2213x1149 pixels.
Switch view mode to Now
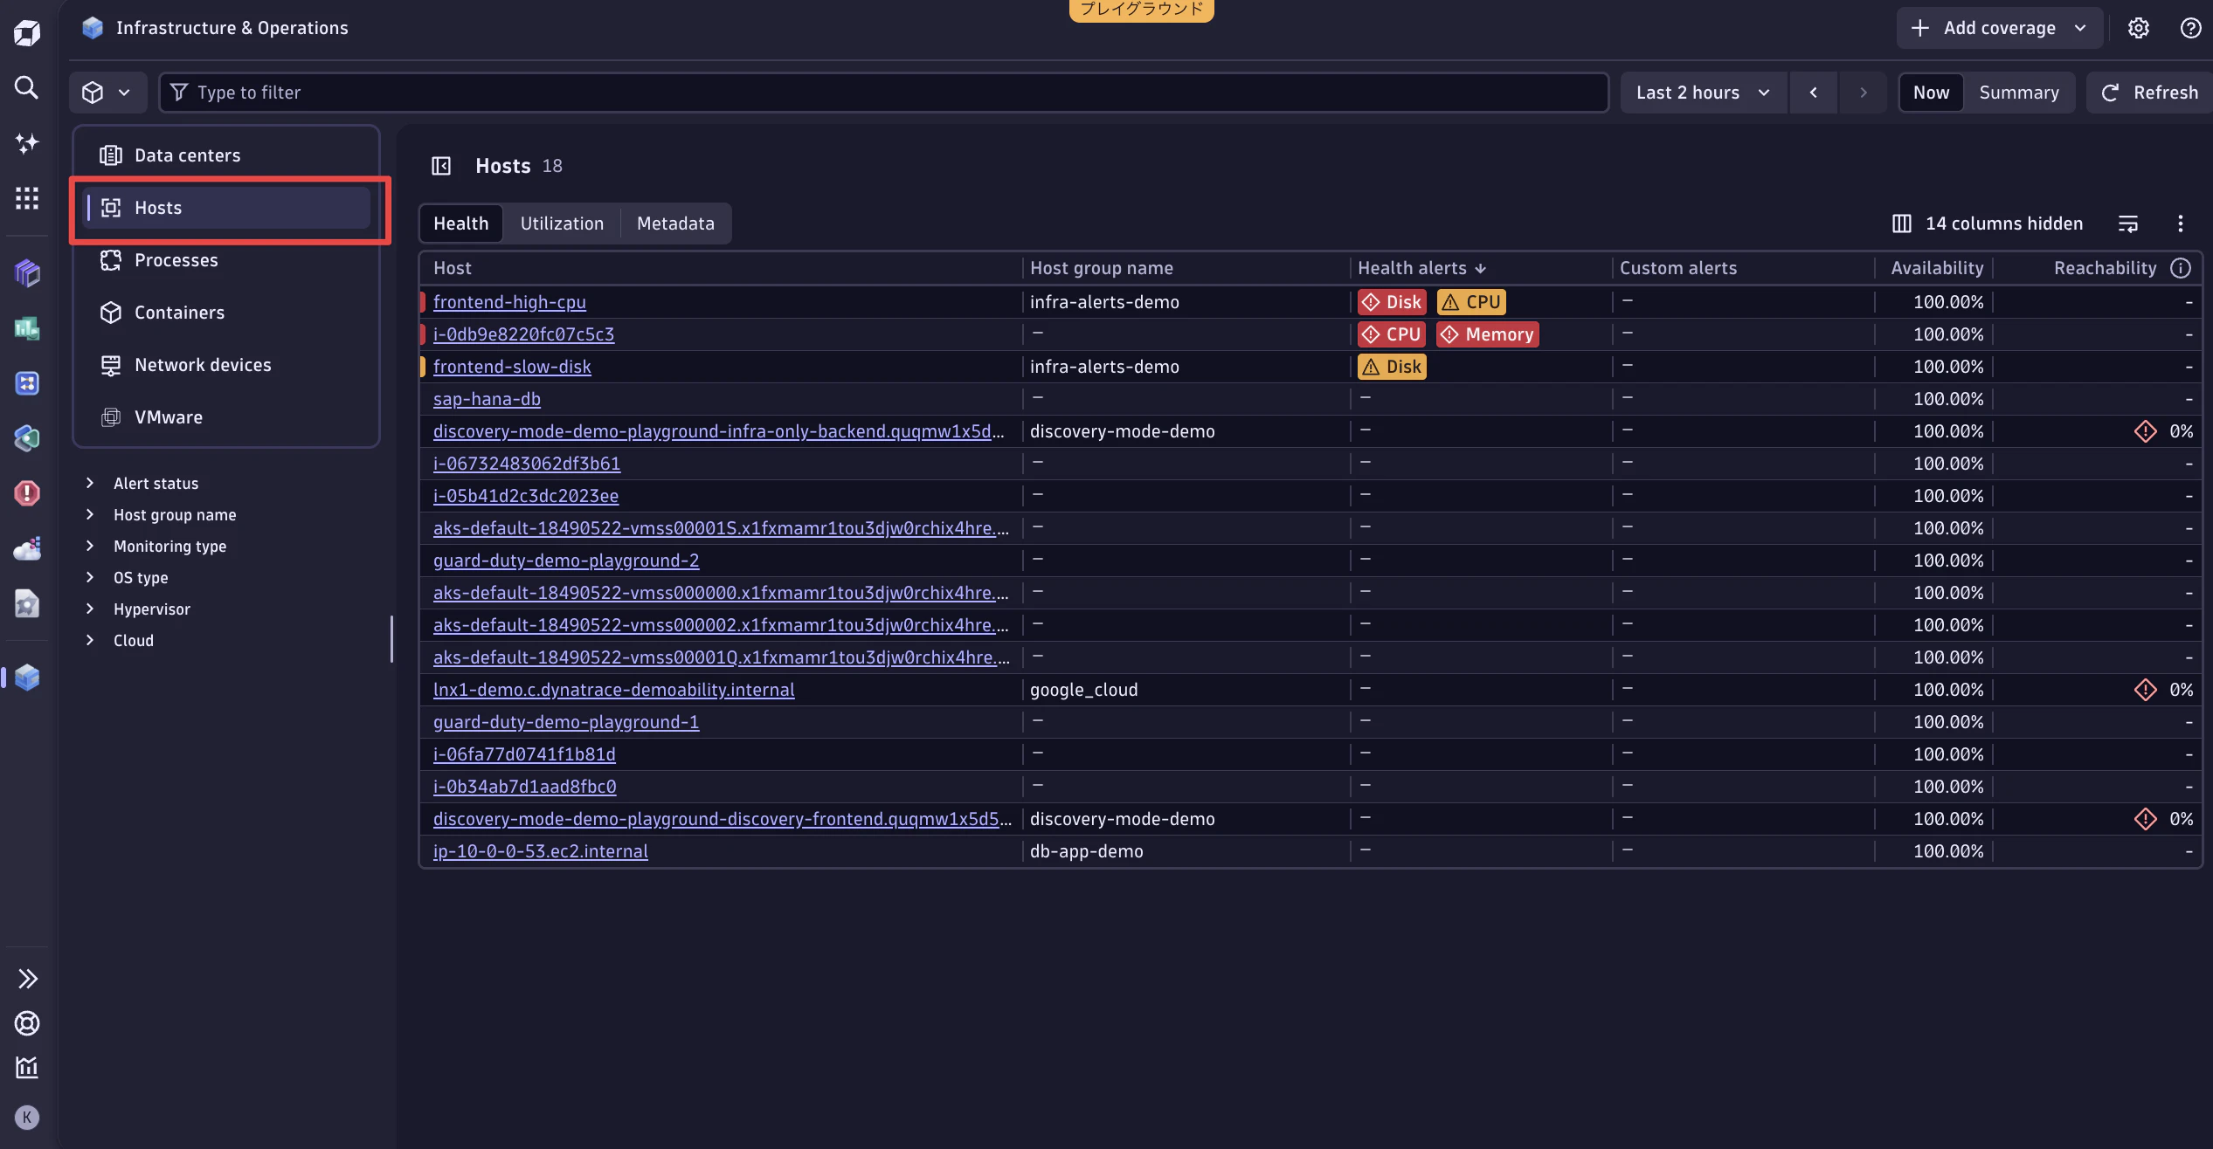1931,93
